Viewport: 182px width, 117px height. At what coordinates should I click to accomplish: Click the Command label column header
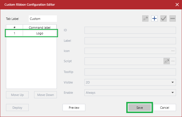point(40,27)
